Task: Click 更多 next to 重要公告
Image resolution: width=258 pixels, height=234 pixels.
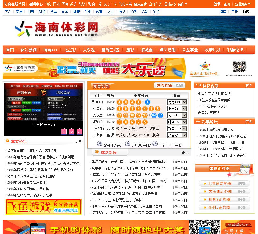Action: (x=78, y=141)
